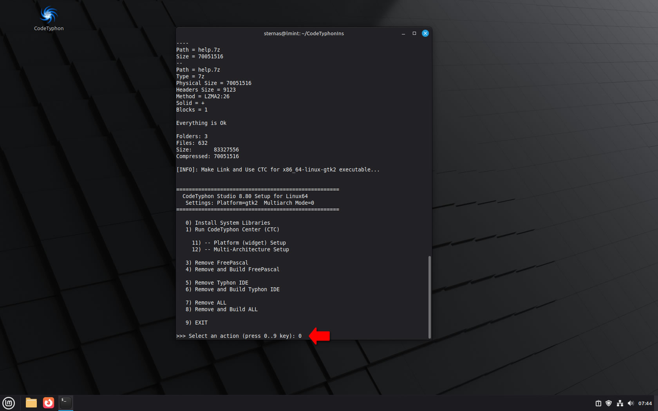Launch the Files manager from the taskbar
This screenshot has height=411, width=658.
[x=31, y=403]
